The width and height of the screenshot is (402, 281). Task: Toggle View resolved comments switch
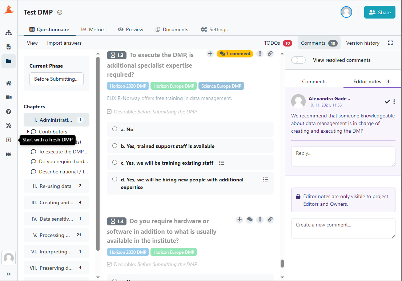[298, 60]
